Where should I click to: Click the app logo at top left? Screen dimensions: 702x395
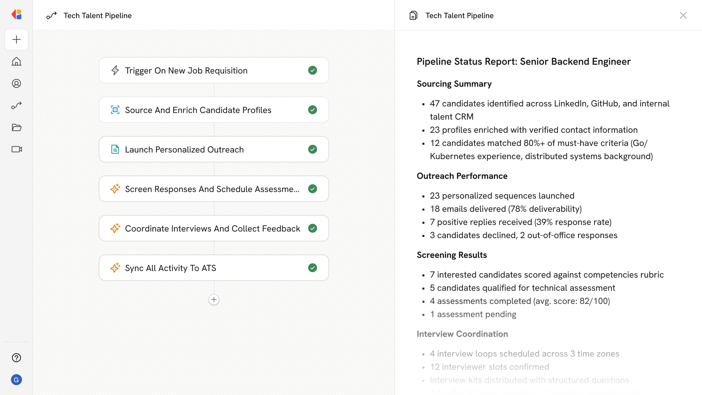pyautogui.click(x=16, y=14)
